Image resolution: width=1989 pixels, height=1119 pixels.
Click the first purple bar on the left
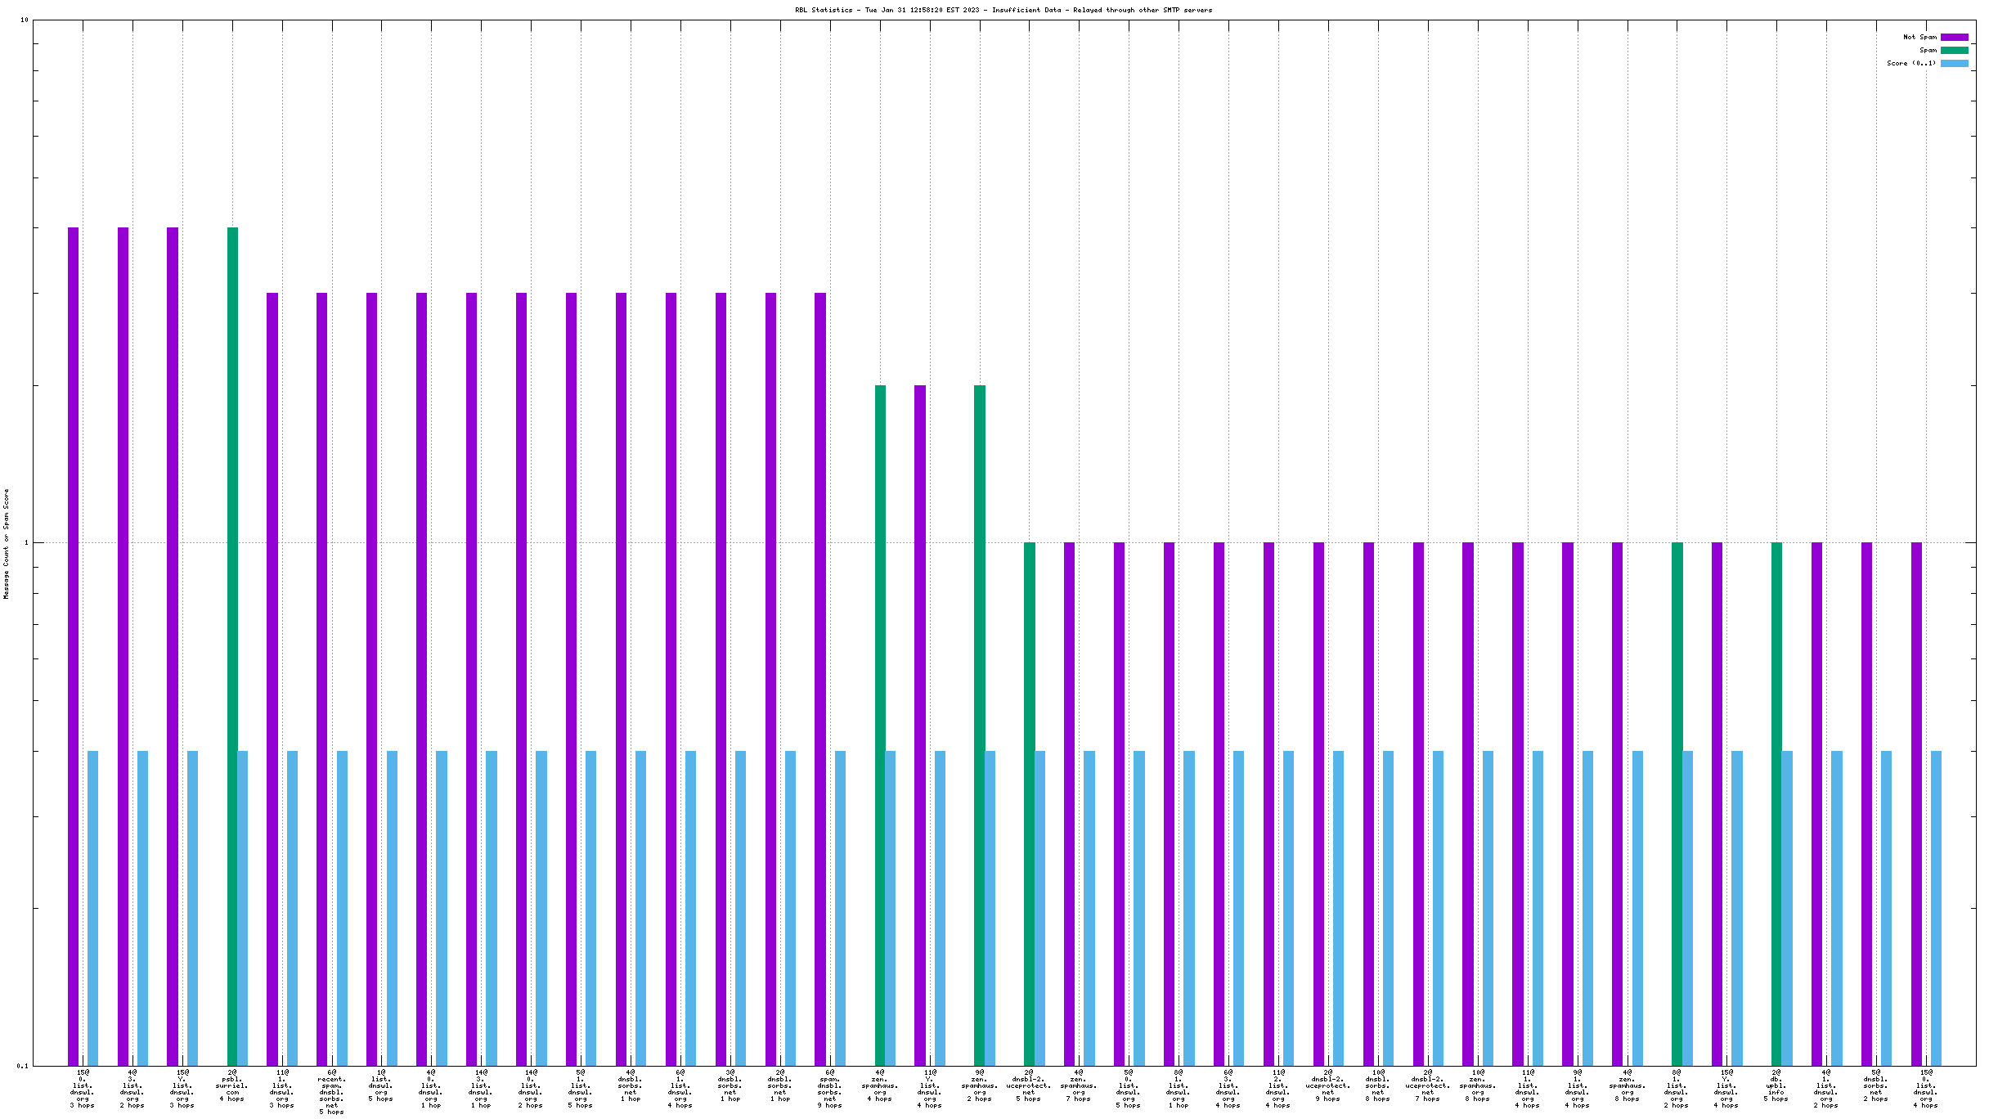click(x=73, y=646)
